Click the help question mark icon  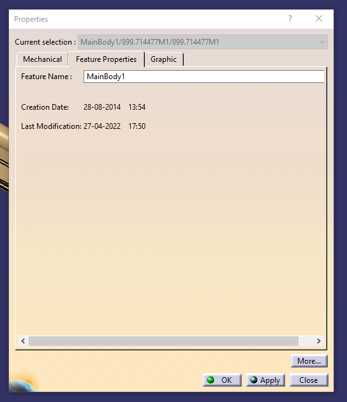[x=290, y=19]
